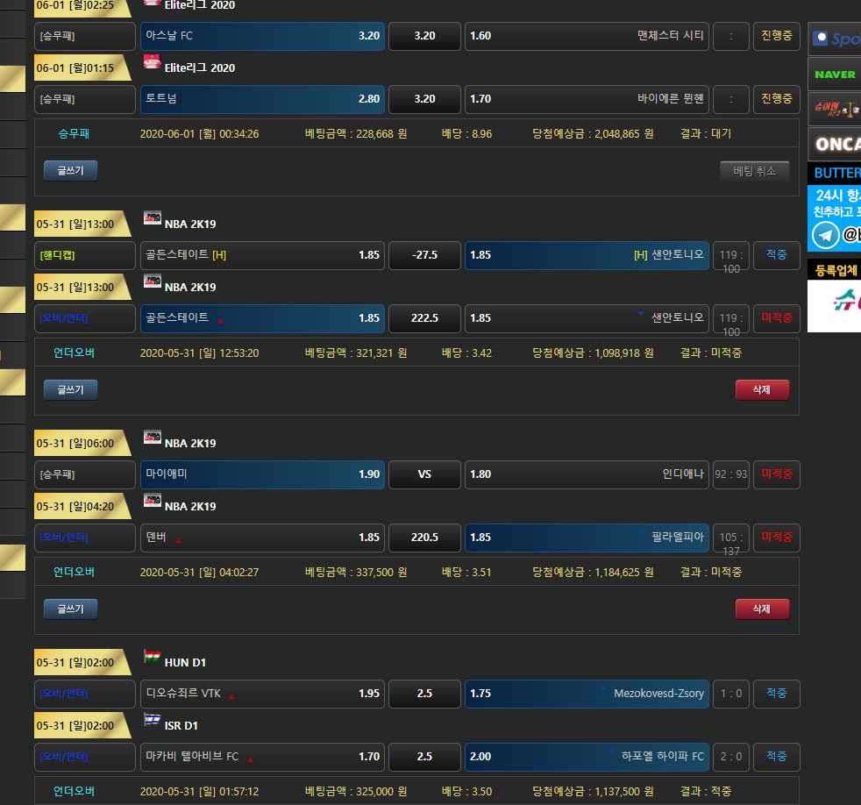Cancel the bet placed at 00:34:26
Screen dimensions: 861x805
(754, 171)
